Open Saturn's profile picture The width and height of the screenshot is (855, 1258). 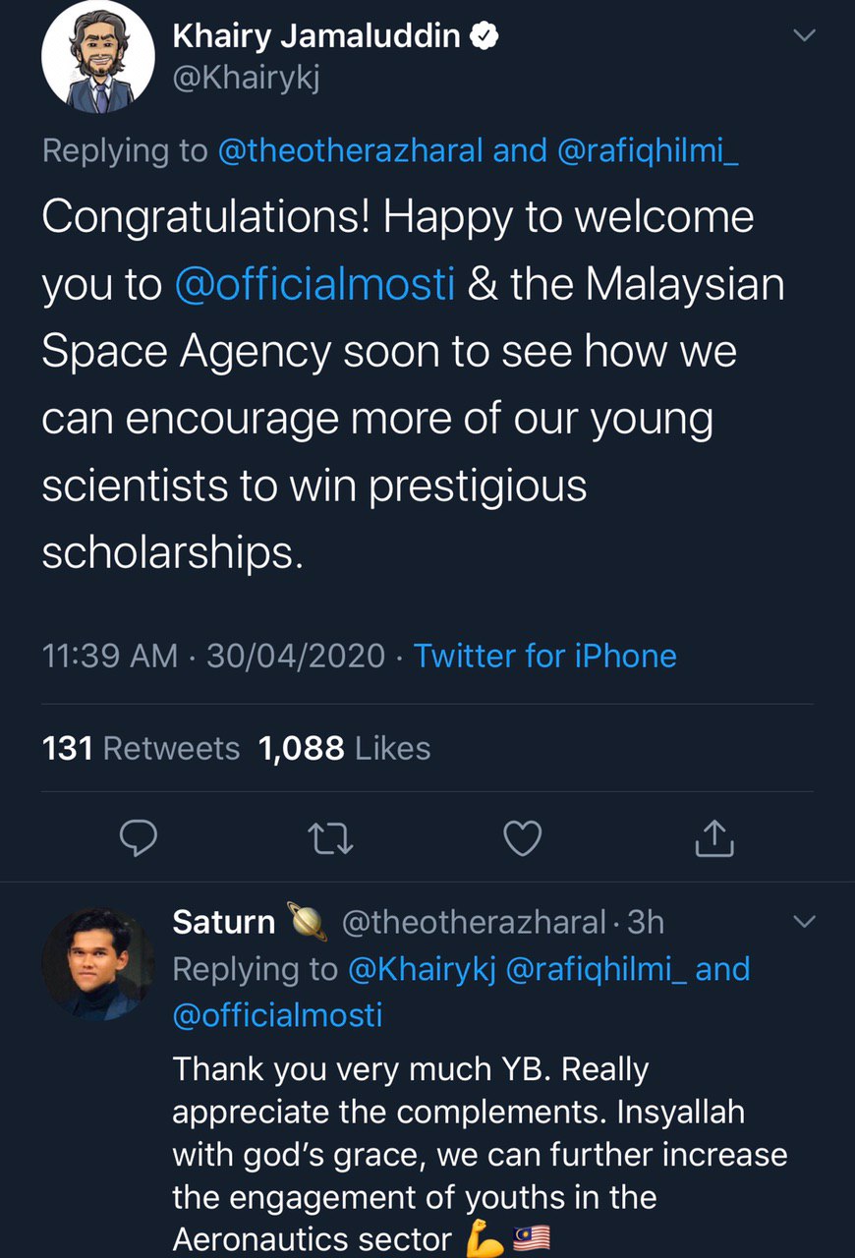click(97, 964)
